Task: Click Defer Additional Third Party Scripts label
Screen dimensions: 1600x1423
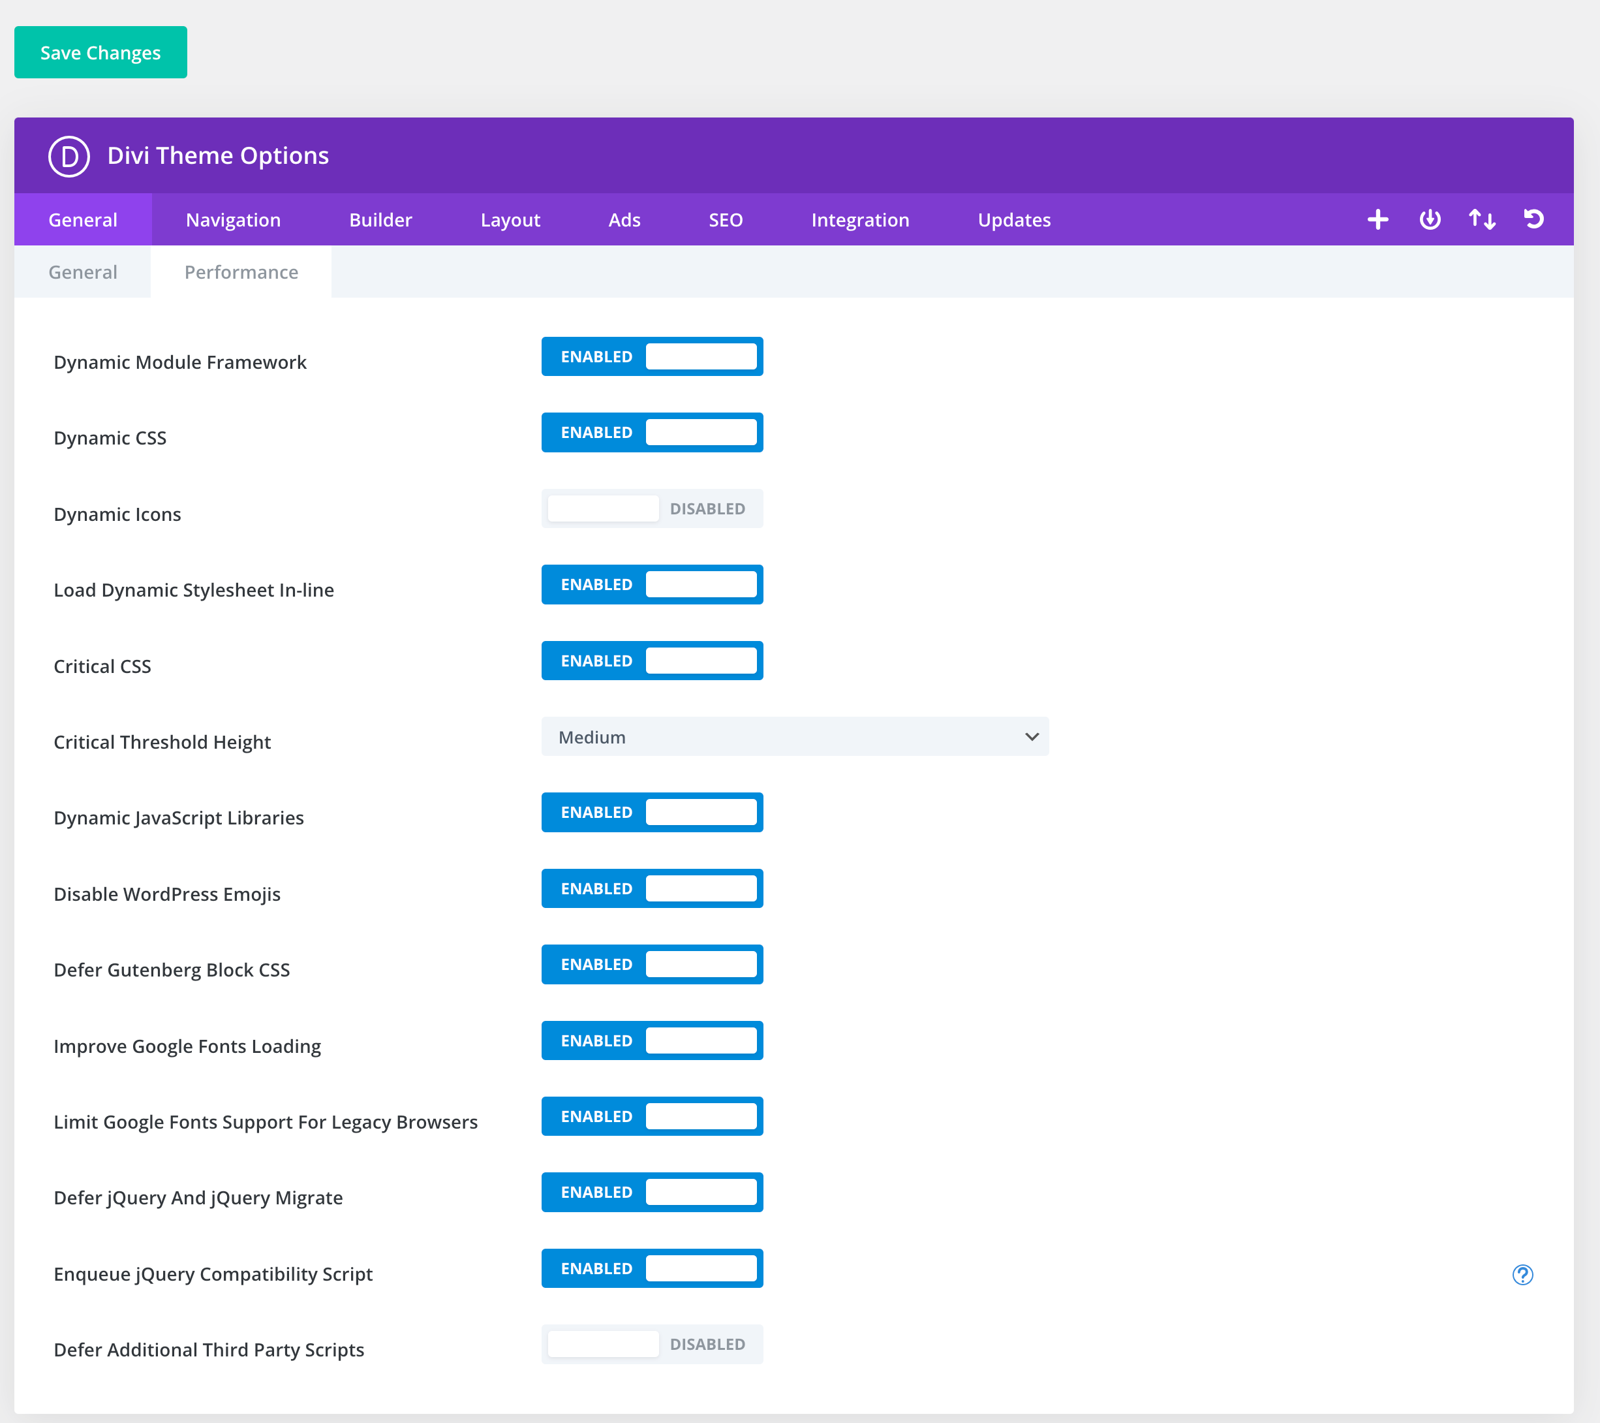Action: click(209, 1350)
